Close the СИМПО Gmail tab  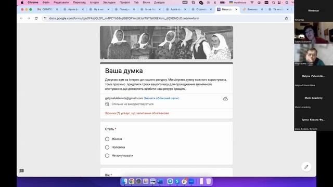57,9
